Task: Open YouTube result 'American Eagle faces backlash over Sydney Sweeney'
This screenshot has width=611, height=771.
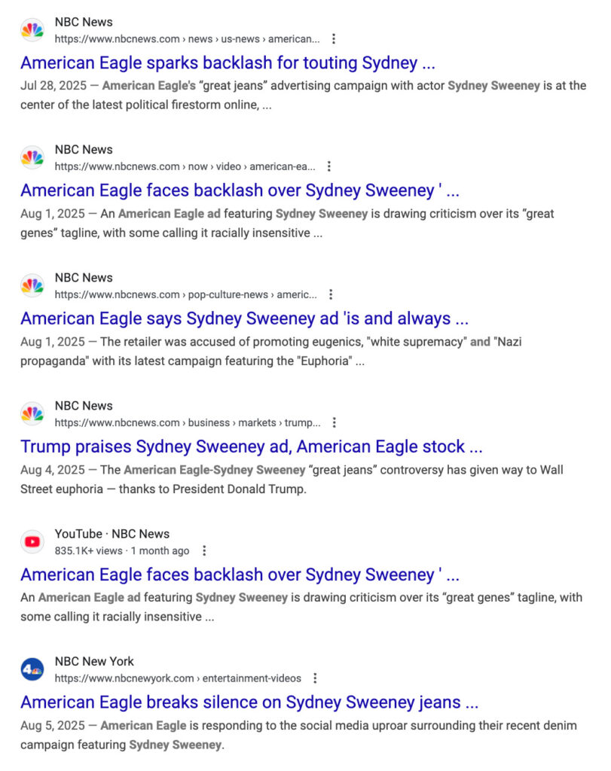Action: [x=240, y=574]
